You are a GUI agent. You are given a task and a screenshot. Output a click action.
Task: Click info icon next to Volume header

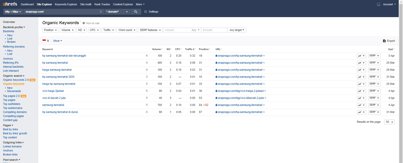[162, 49]
